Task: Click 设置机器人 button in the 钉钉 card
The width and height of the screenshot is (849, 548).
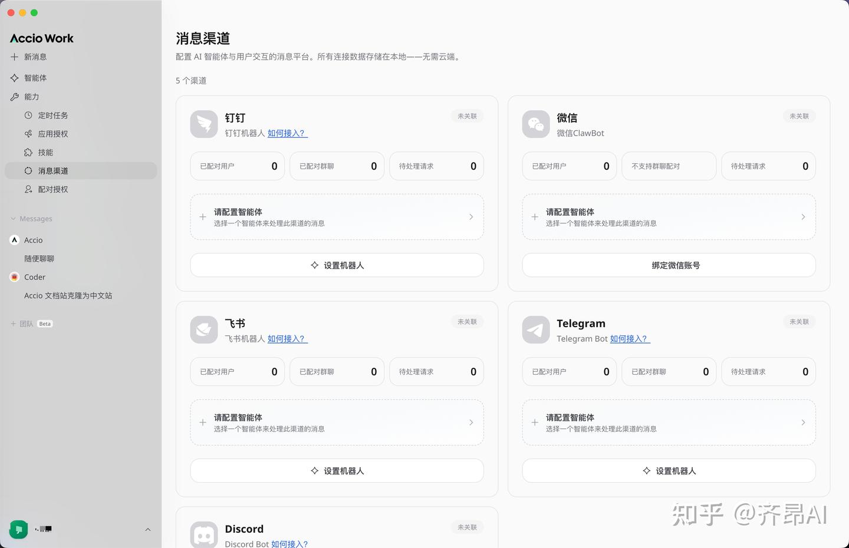Action: click(x=337, y=265)
